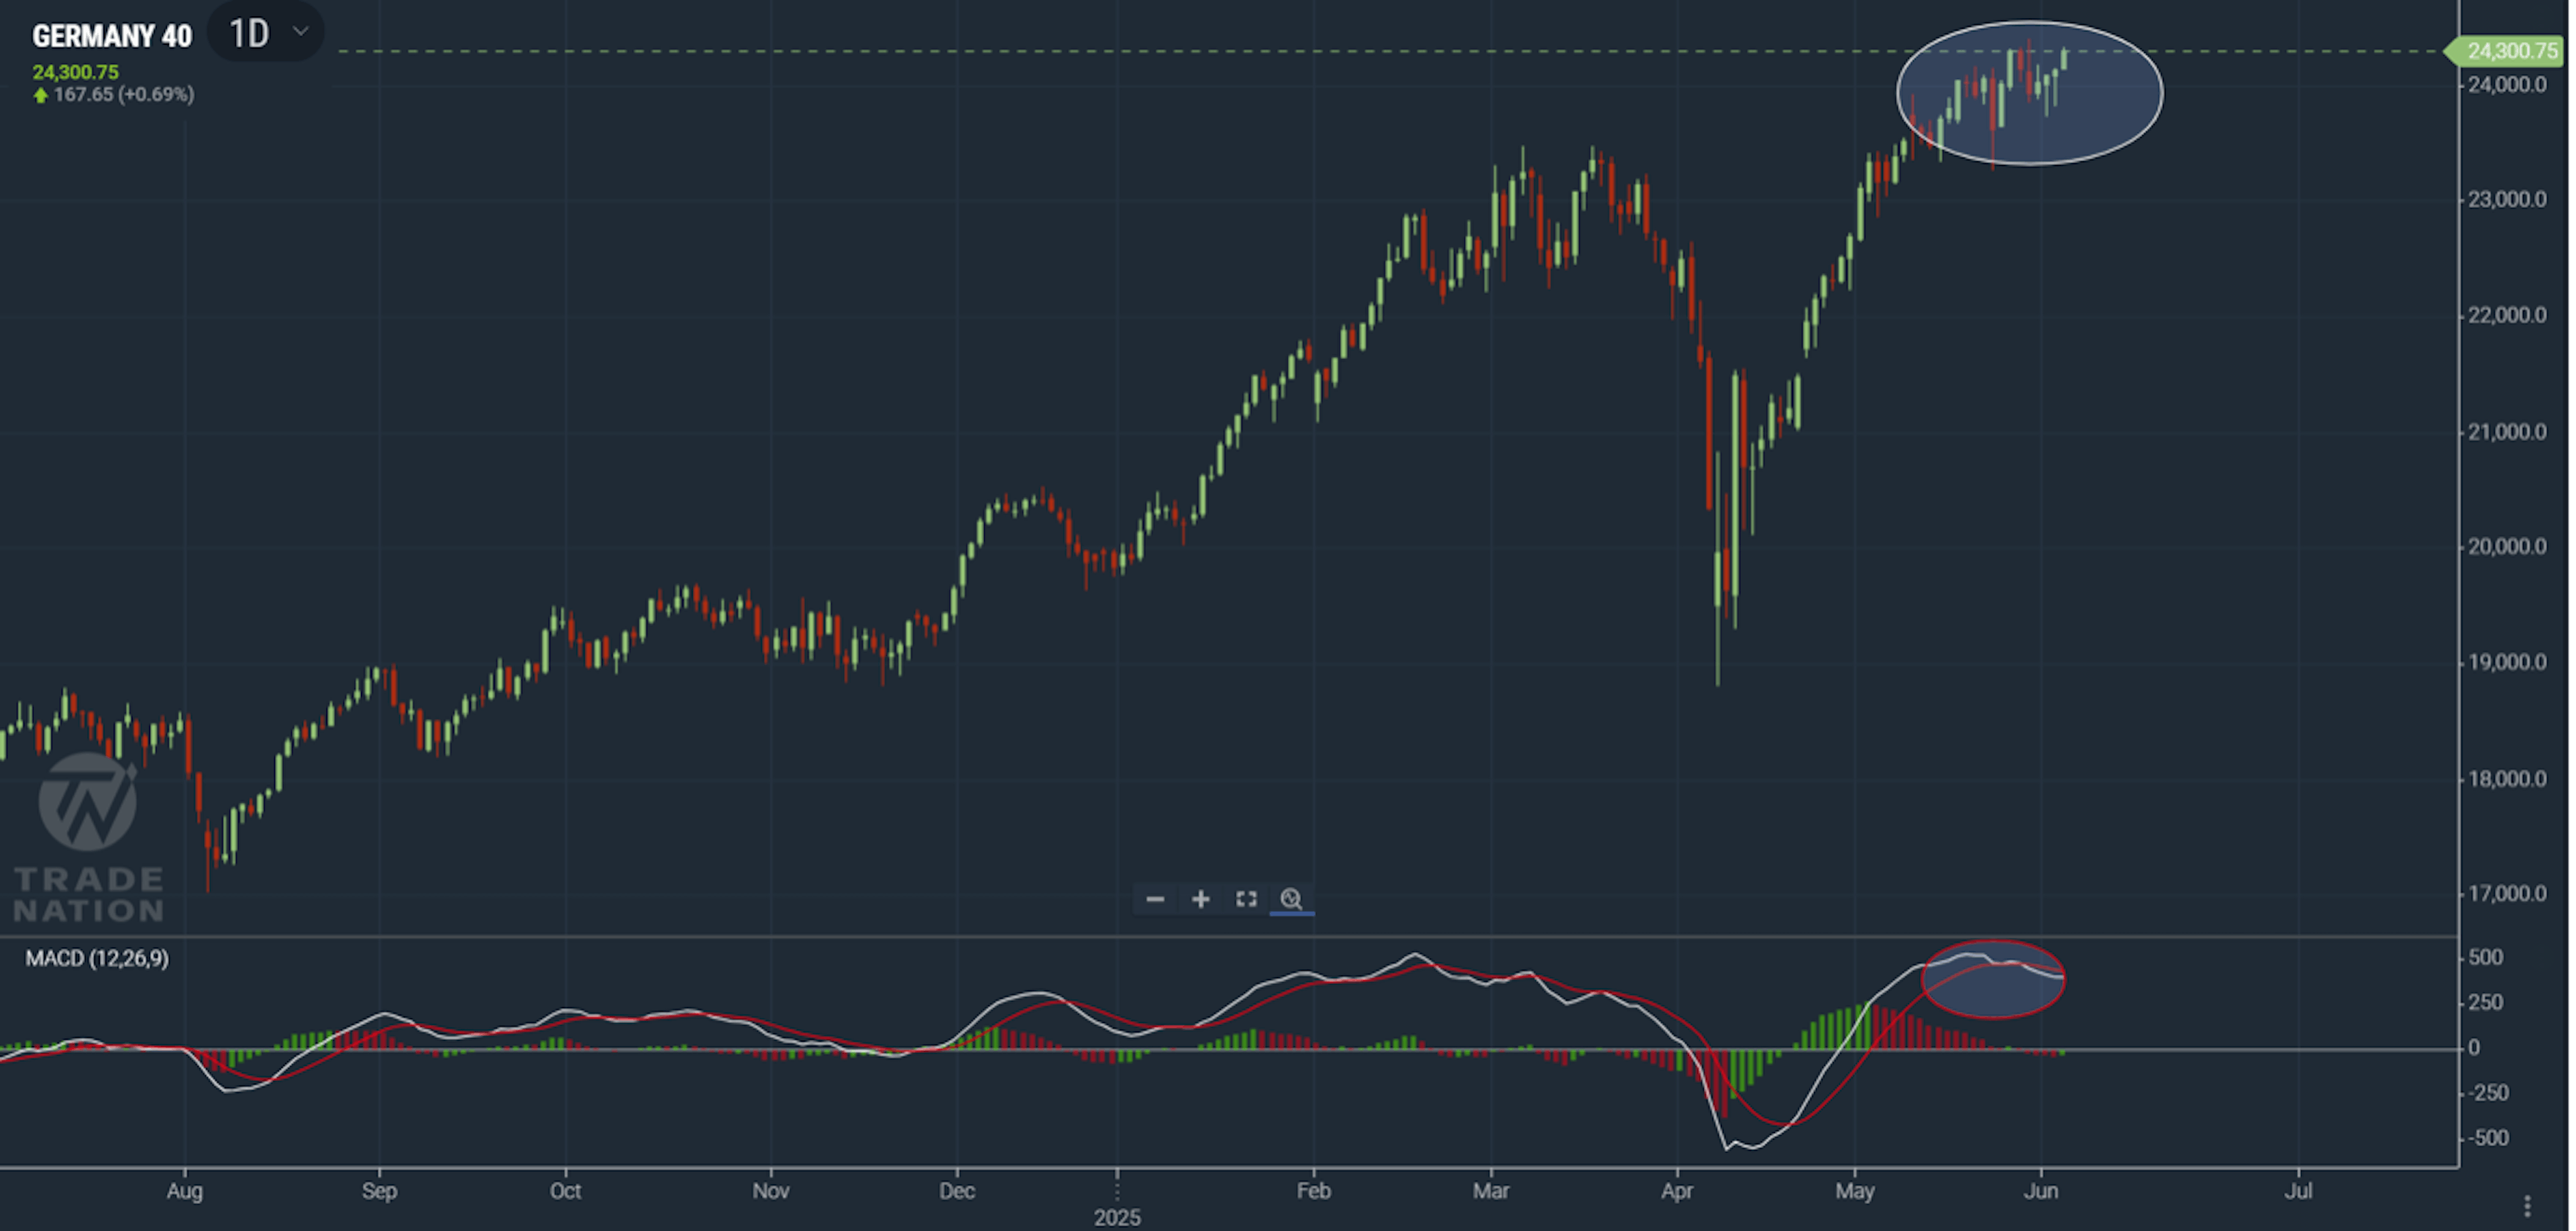The image size is (2576, 1231).
Task: Click the Dec label on time axis
Action: [x=957, y=1191]
